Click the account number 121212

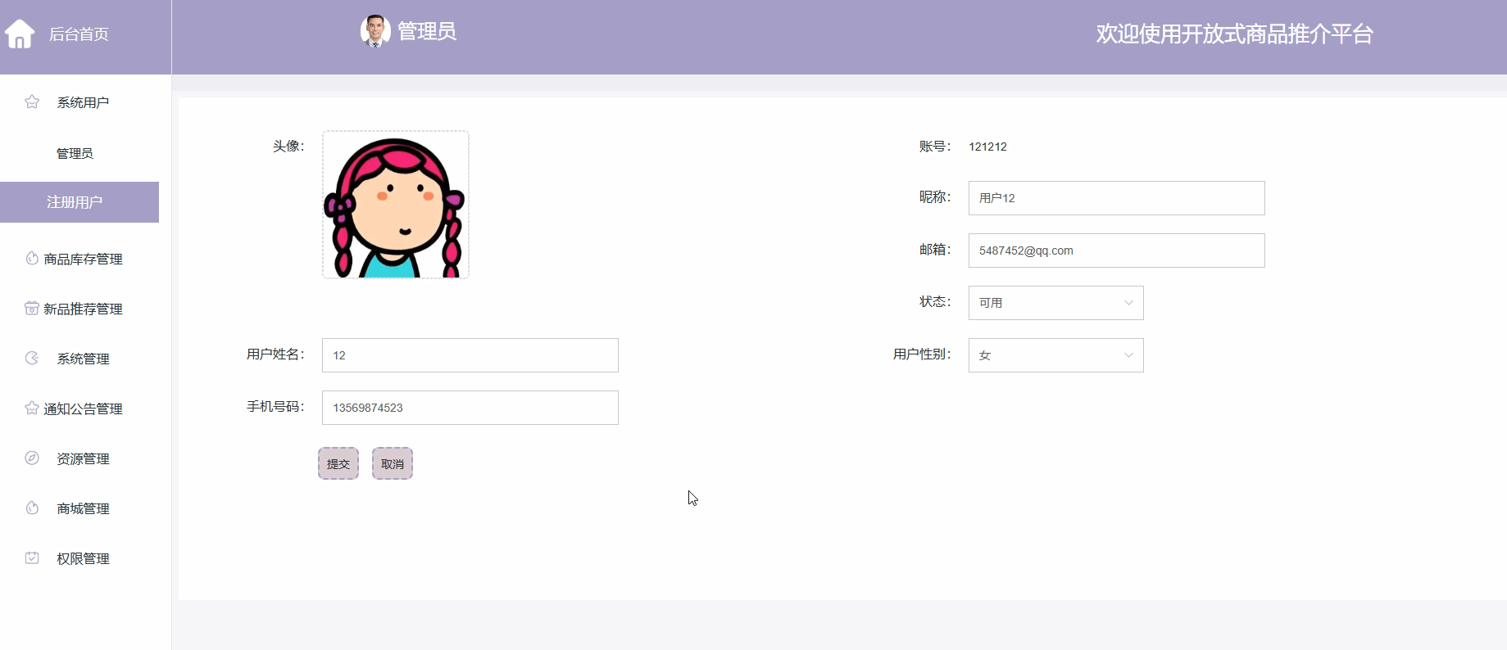(987, 147)
